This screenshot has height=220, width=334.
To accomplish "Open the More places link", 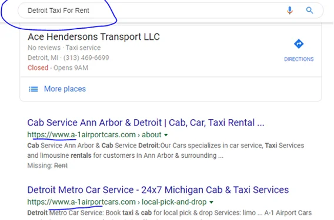I will click(x=65, y=89).
